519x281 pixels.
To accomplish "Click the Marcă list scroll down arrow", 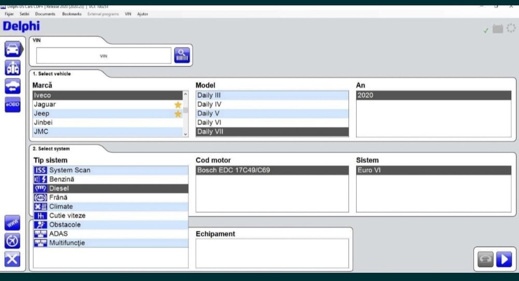I will click(185, 134).
